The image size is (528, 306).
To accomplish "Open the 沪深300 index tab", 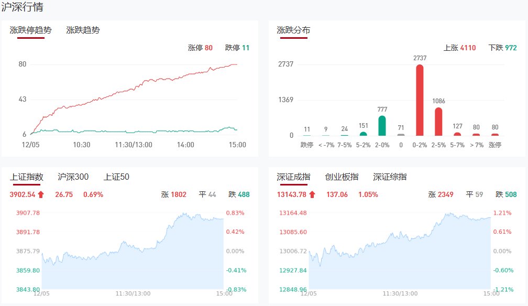I will 73,177.
